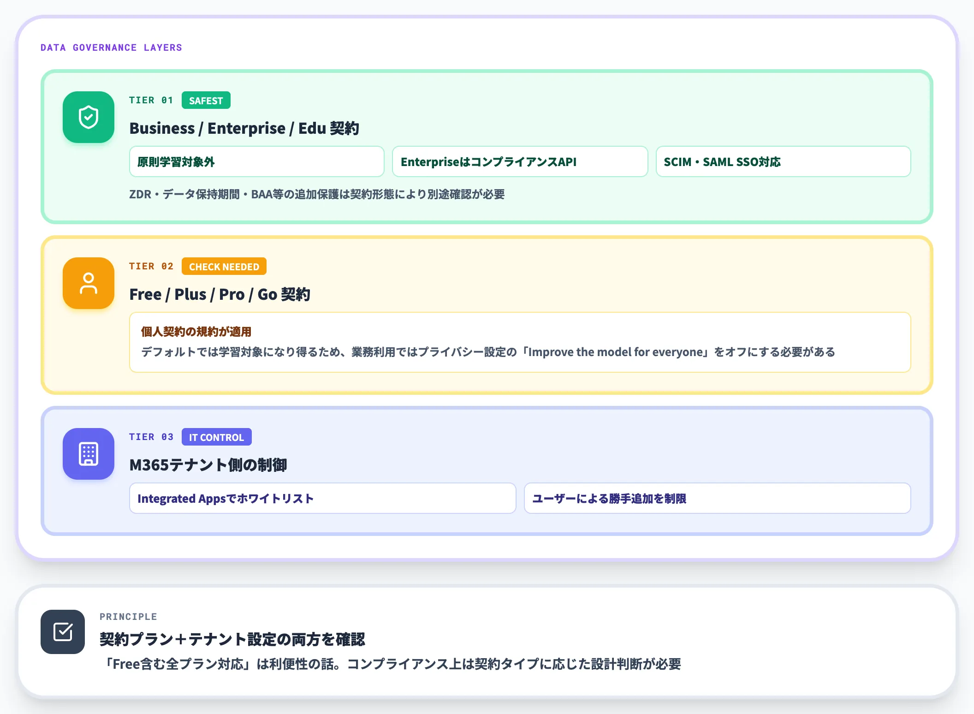
Task: Click the orange person icon for Tier 02
Action: pyautogui.click(x=89, y=283)
